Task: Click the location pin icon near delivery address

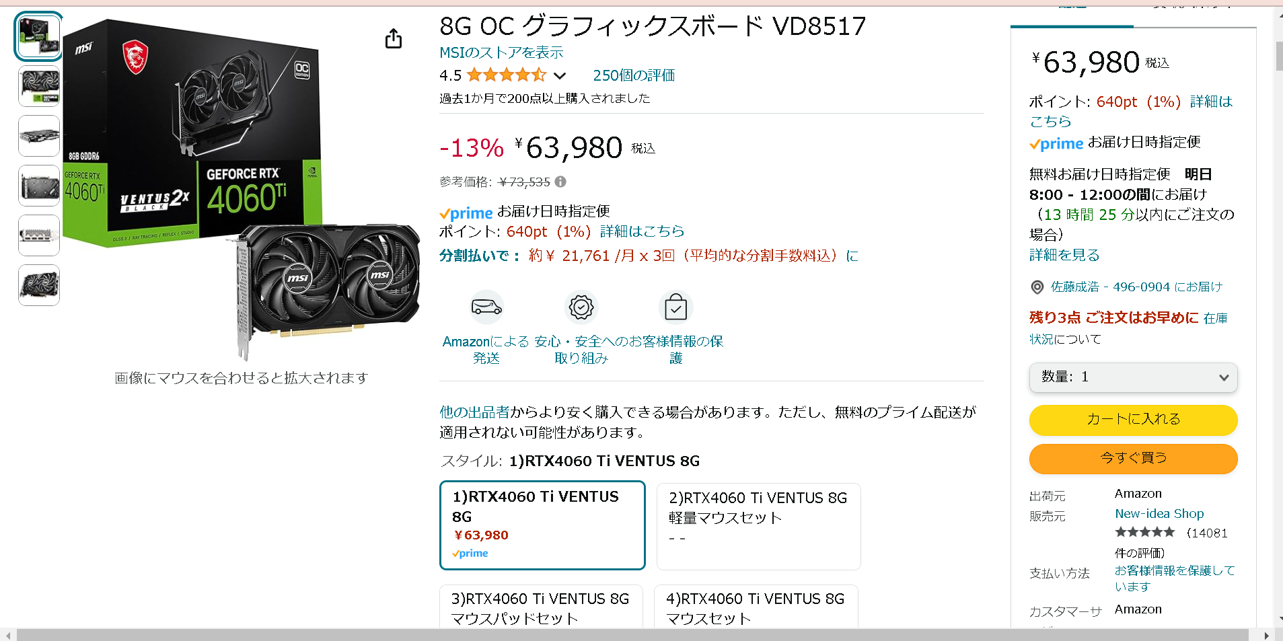Action: 1037,287
